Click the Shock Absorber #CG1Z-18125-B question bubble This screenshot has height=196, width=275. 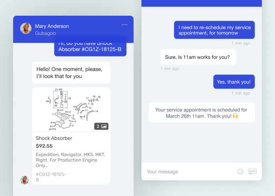[90, 49]
